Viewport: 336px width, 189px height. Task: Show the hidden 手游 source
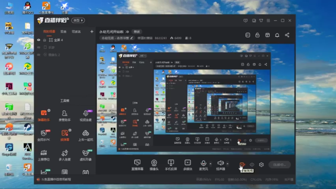click(x=38, y=47)
